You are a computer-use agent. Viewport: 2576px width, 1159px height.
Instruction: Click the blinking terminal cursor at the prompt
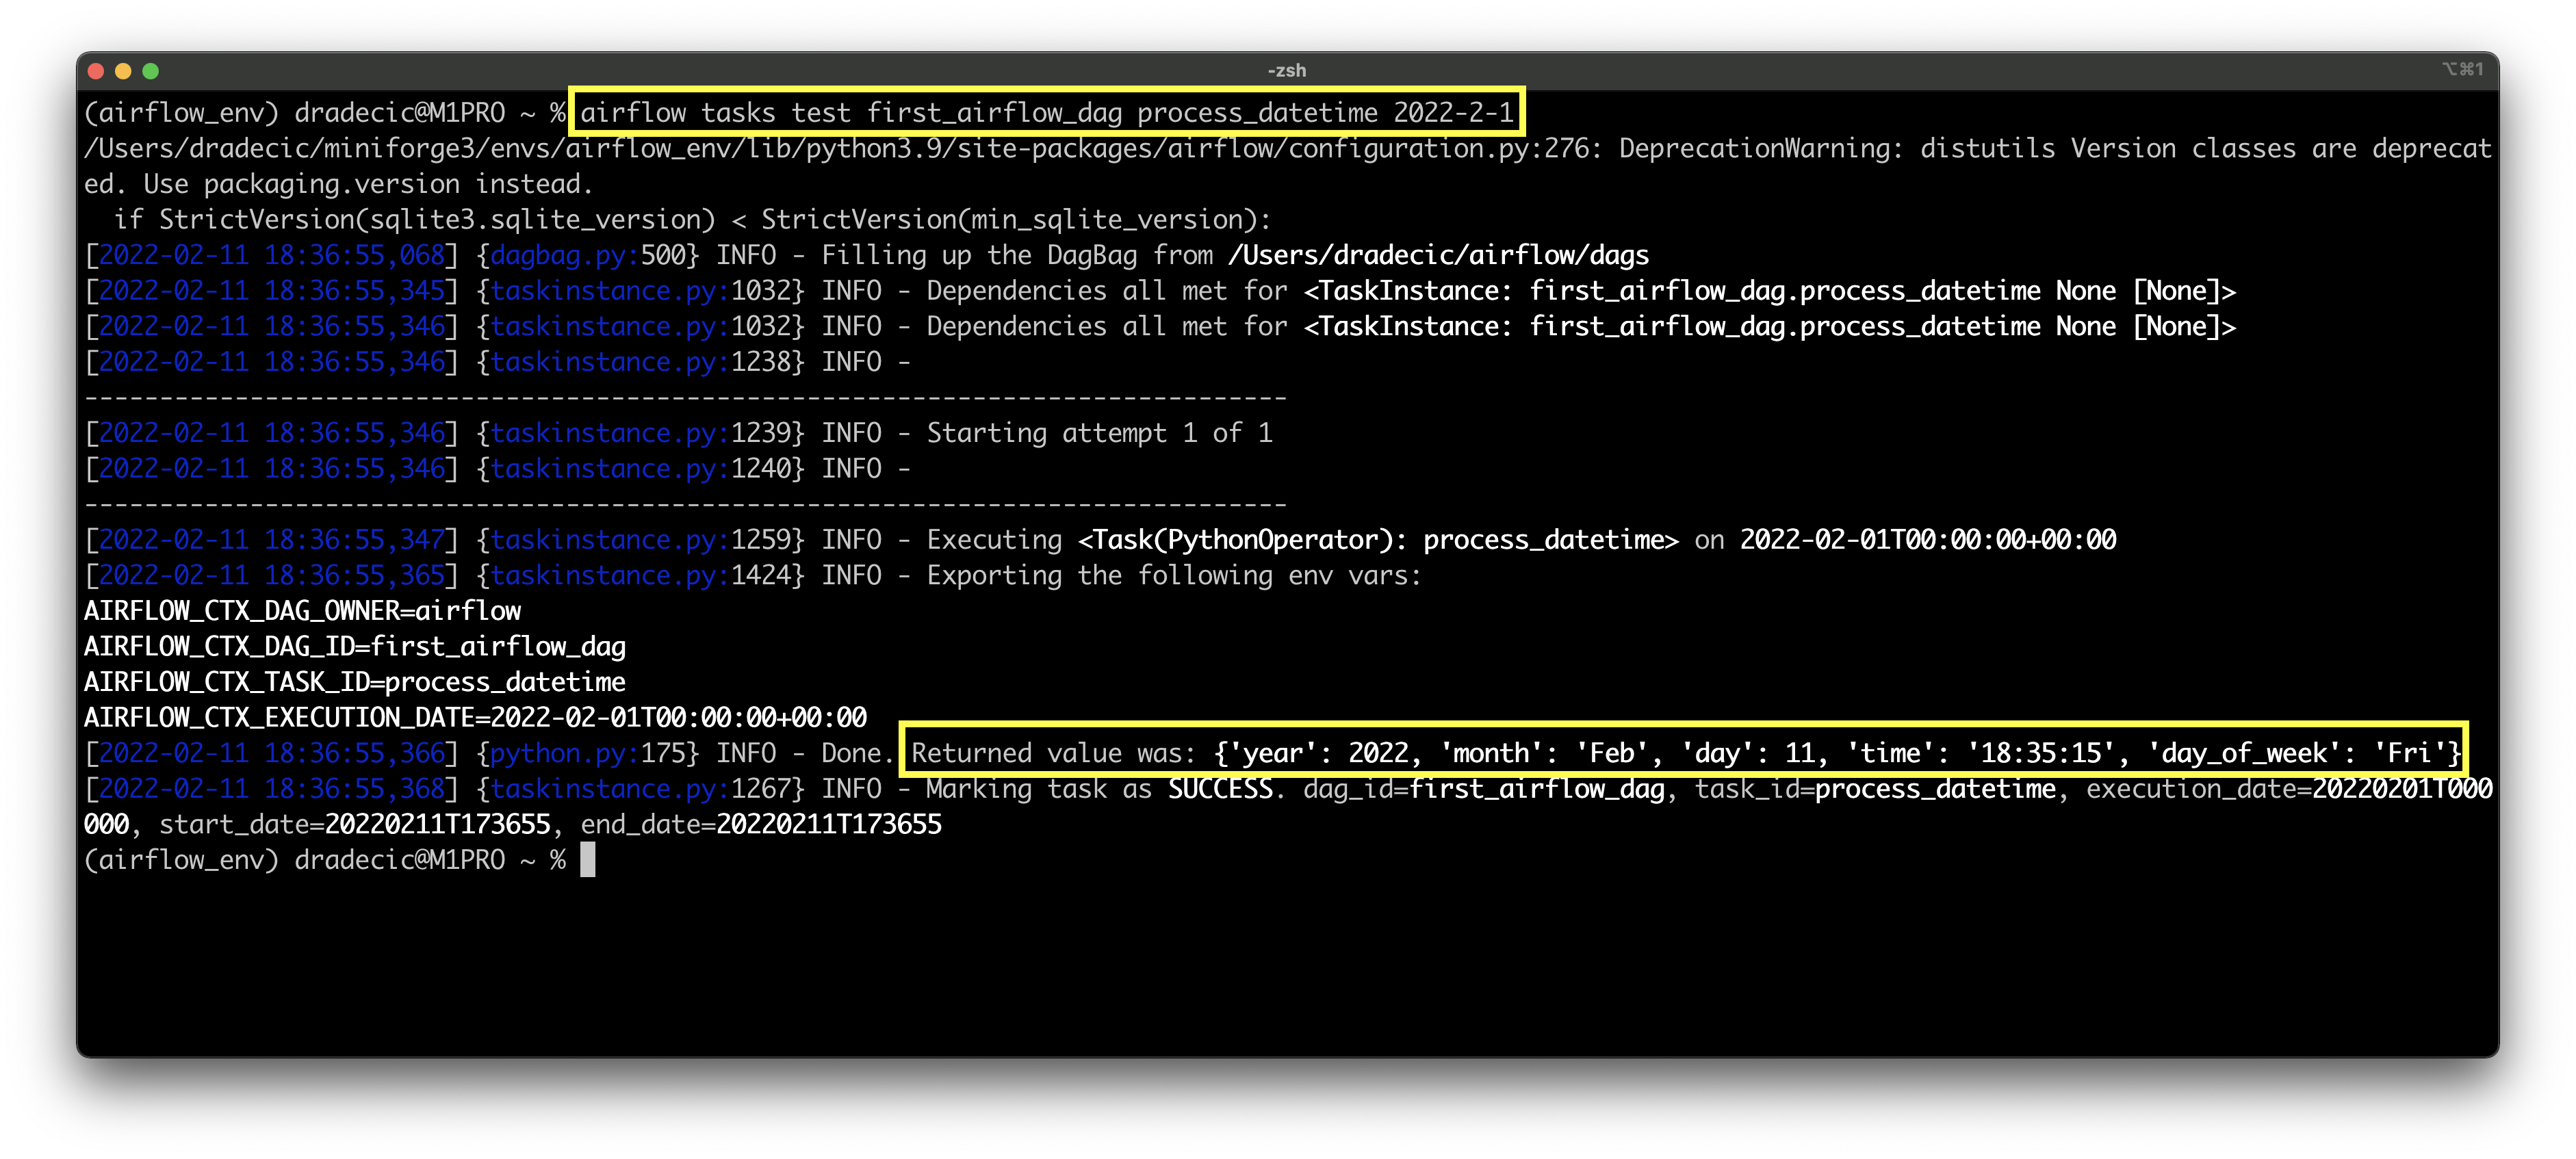[x=587, y=859]
